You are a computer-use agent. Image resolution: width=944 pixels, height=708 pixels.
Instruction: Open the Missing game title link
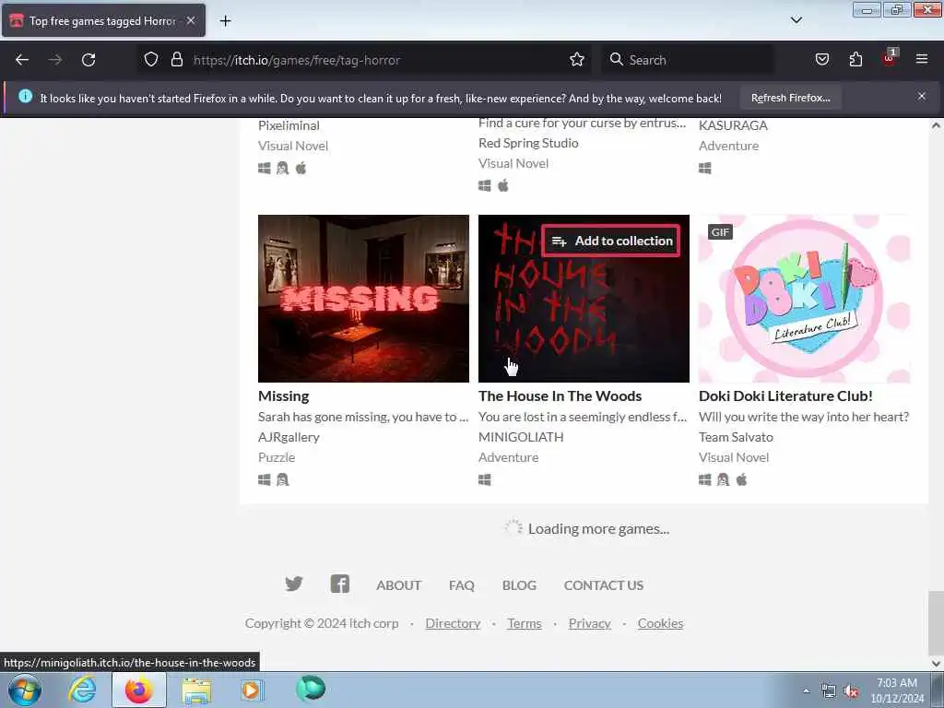[284, 396]
